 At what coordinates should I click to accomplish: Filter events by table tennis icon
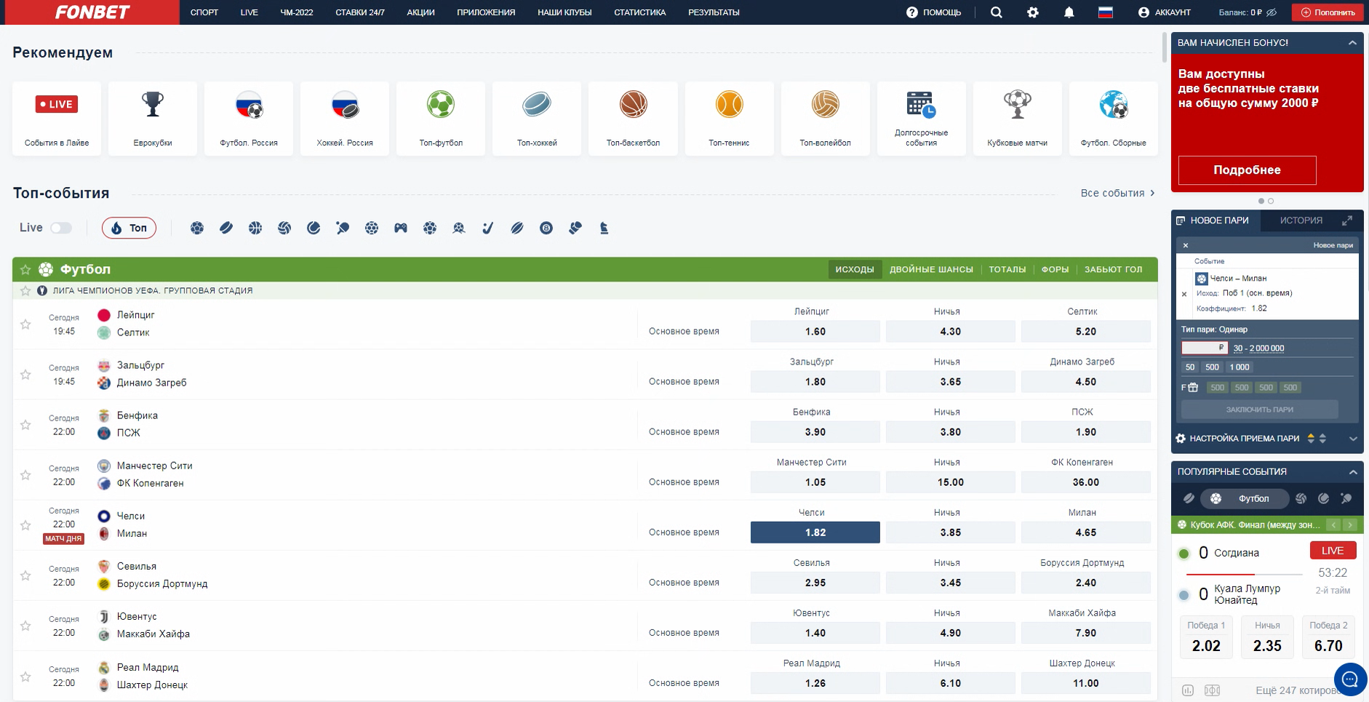(x=343, y=228)
